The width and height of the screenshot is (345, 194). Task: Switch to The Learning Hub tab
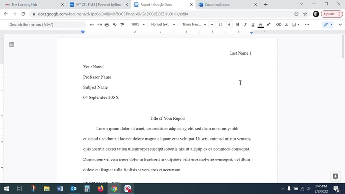click(31, 4)
